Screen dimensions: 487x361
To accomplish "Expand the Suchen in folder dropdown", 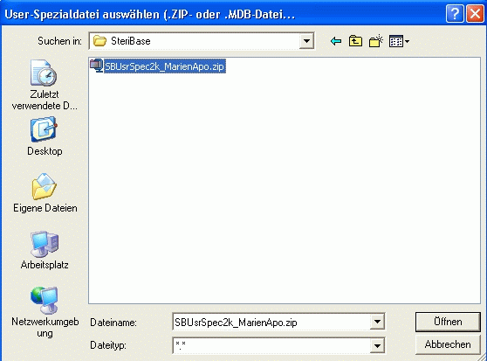I will coord(306,41).
